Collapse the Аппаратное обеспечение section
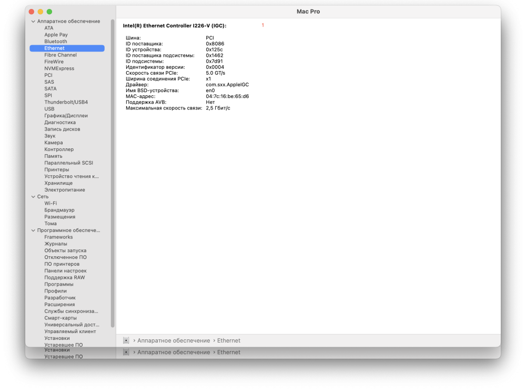526x392 pixels. (x=33, y=21)
